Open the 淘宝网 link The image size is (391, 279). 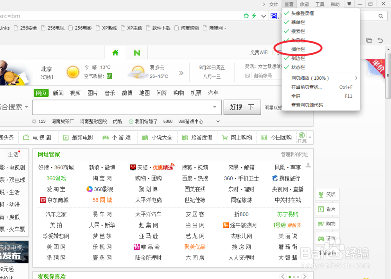coord(102,178)
